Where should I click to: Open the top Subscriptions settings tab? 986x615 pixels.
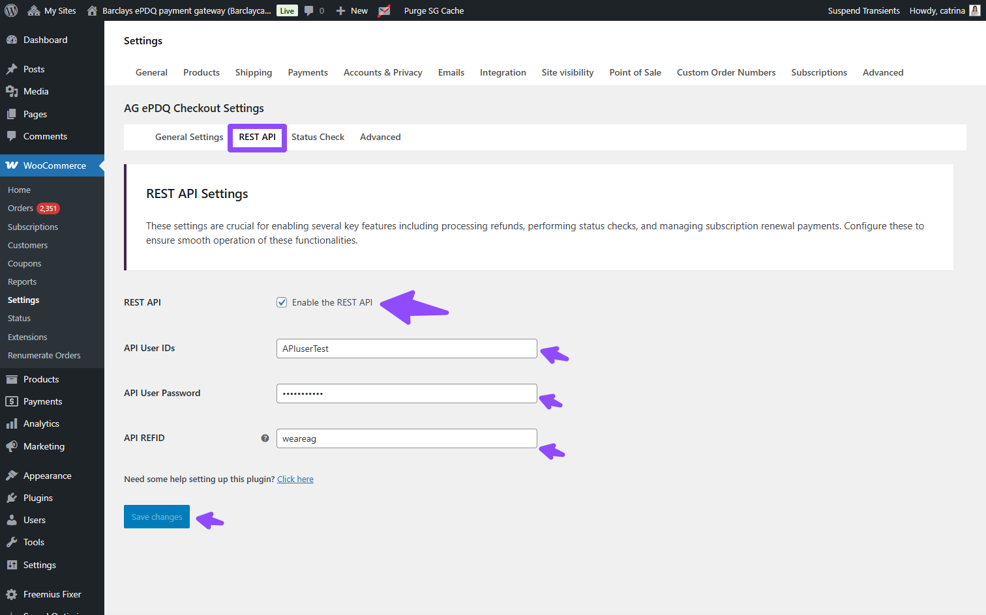tap(819, 72)
